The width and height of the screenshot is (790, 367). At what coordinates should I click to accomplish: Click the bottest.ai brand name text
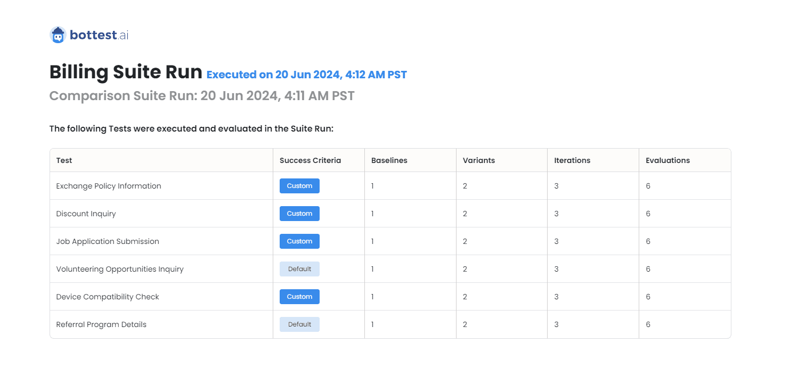(99, 35)
